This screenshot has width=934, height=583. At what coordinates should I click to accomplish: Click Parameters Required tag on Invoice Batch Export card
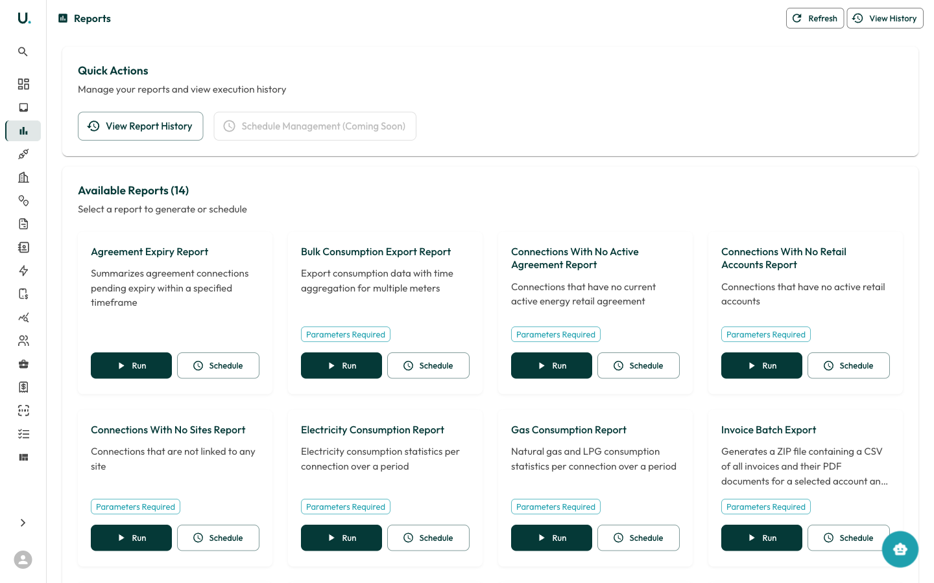click(x=766, y=507)
